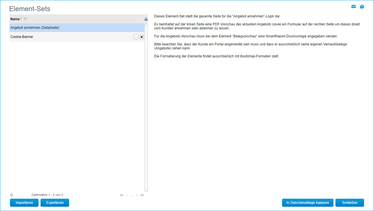Refresh the element set list
The width and height of the screenshot is (374, 211).
[x=11, y=195]
